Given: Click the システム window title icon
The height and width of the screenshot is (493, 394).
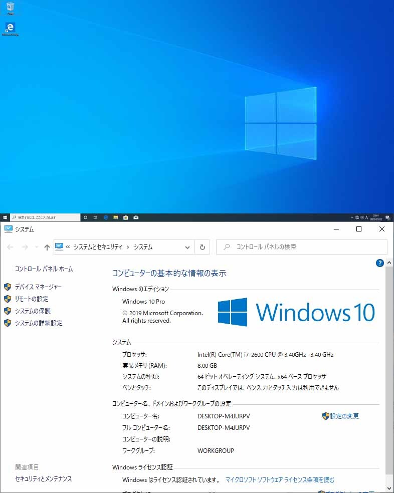Looking at the screenshot, I should [x=8, y=229].
